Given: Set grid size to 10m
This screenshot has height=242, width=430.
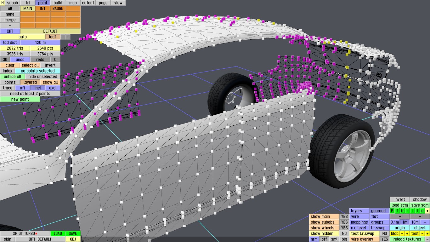Looking at the screenshot, I should pyautogui.click(x=415, y=222).
